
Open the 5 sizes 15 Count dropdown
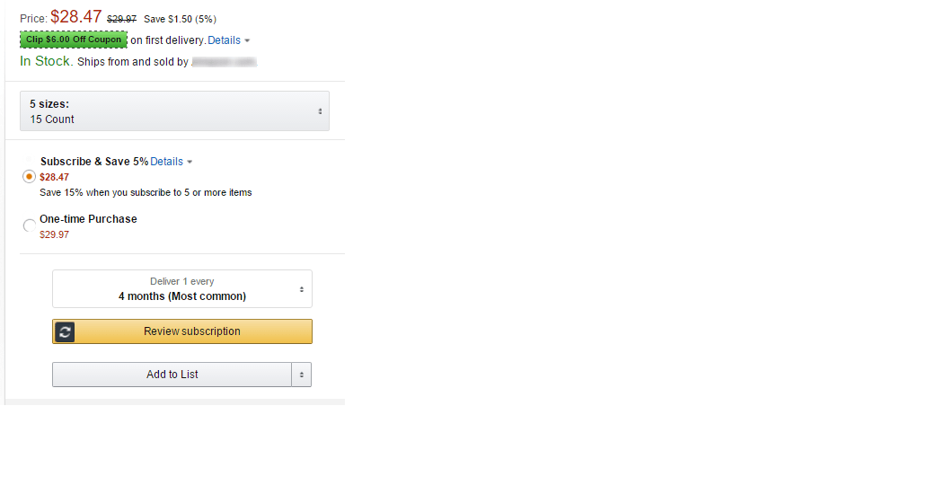pos(174,111)
